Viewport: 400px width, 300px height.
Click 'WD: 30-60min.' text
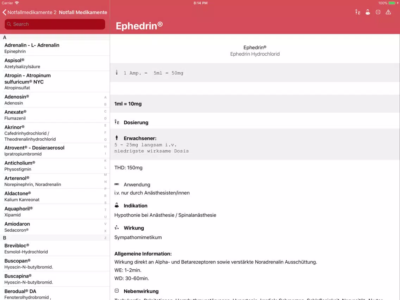tap(132, 278)
